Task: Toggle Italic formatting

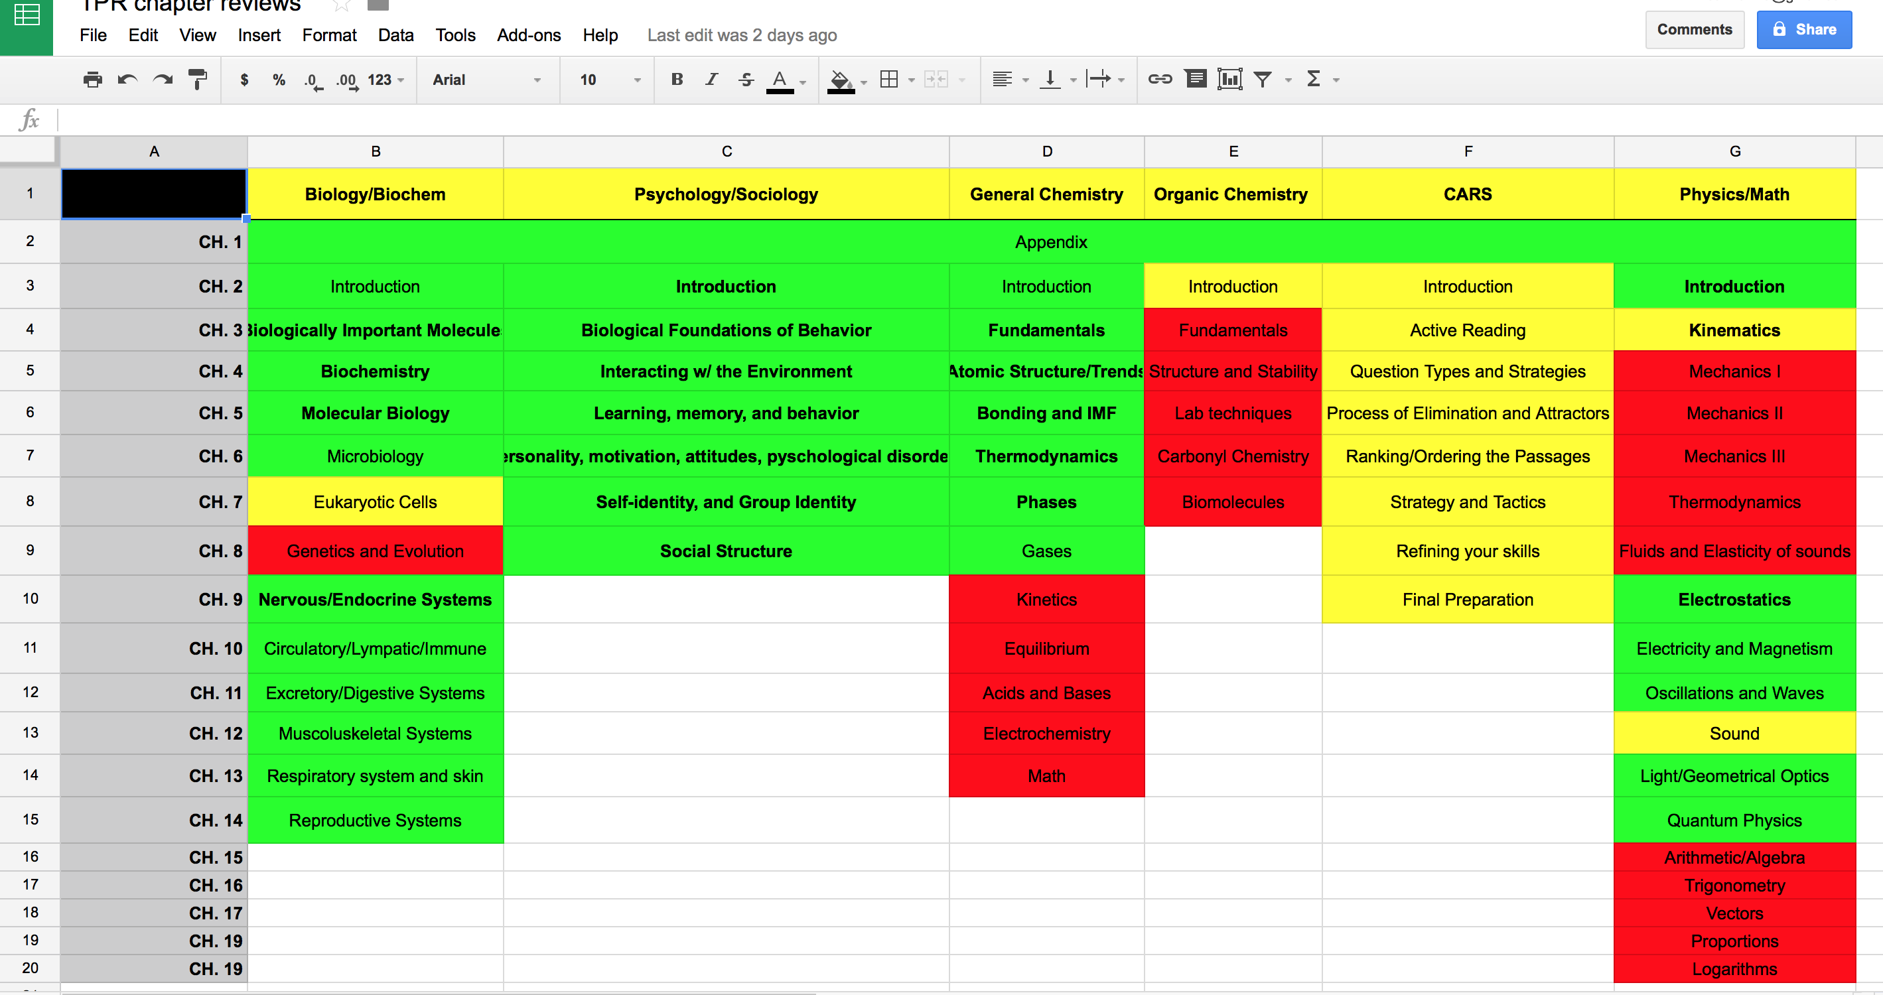Action: coord(711,80)
